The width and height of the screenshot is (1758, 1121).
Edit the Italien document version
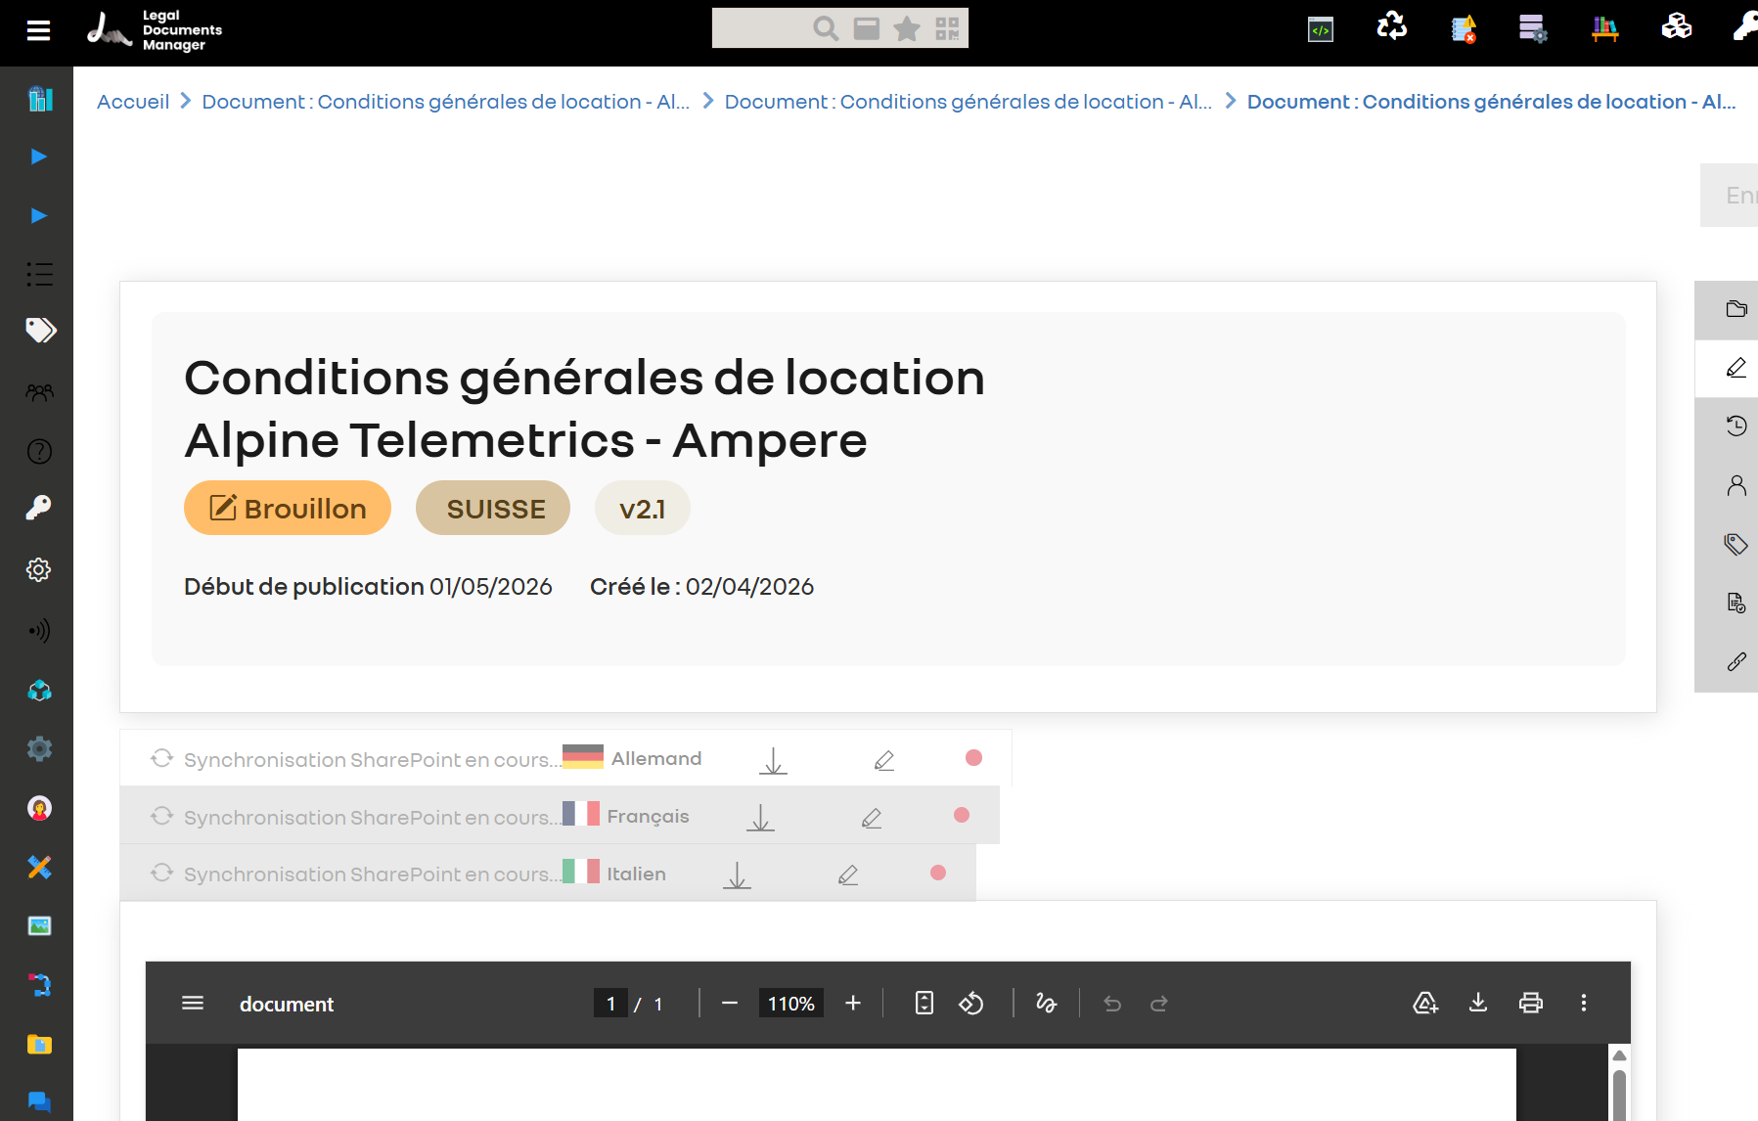point(848,874)
